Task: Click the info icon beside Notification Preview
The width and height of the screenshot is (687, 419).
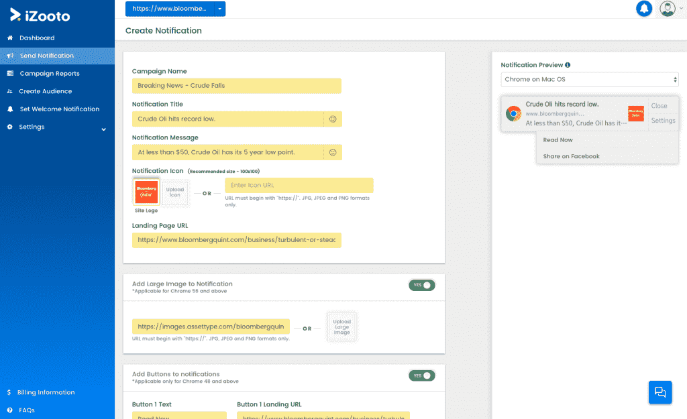Action: (x=568, y=65)
